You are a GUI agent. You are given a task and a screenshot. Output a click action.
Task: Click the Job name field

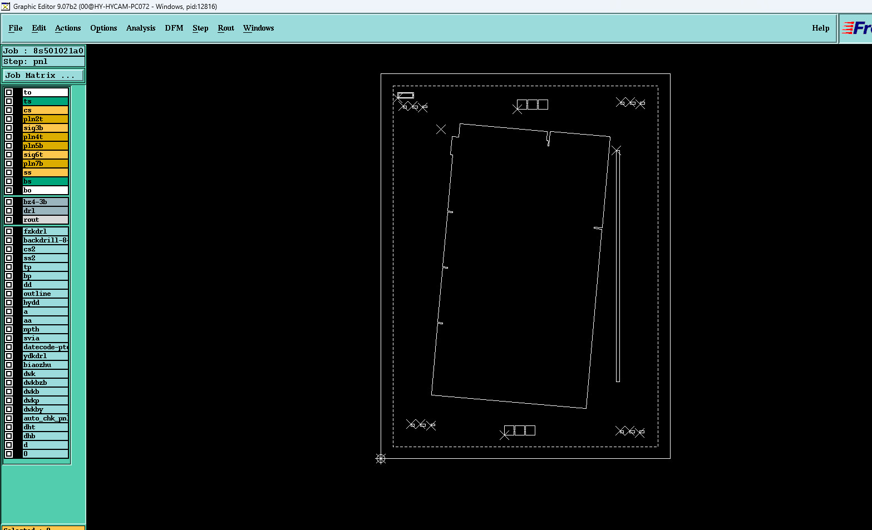click(43, 51)
